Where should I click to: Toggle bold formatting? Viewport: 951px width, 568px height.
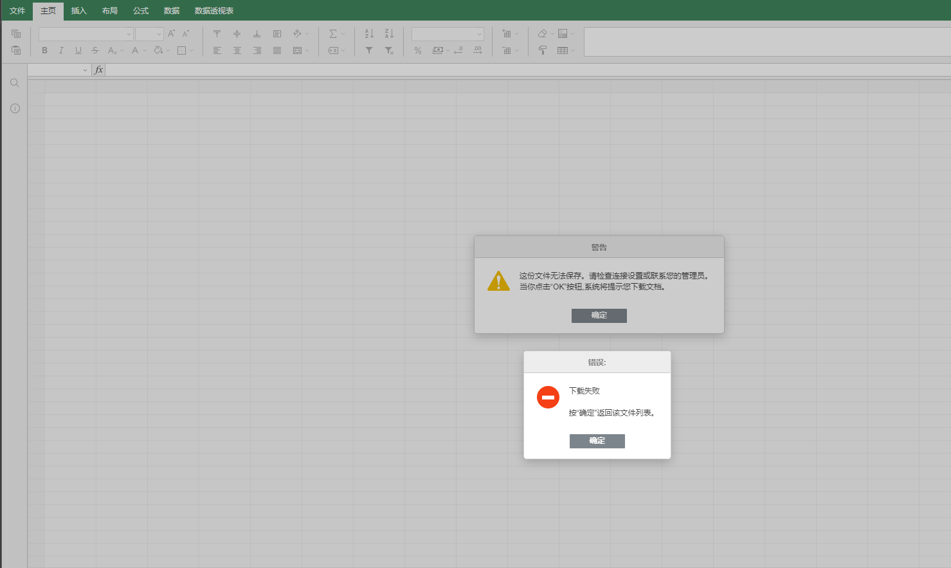[44, 50]
